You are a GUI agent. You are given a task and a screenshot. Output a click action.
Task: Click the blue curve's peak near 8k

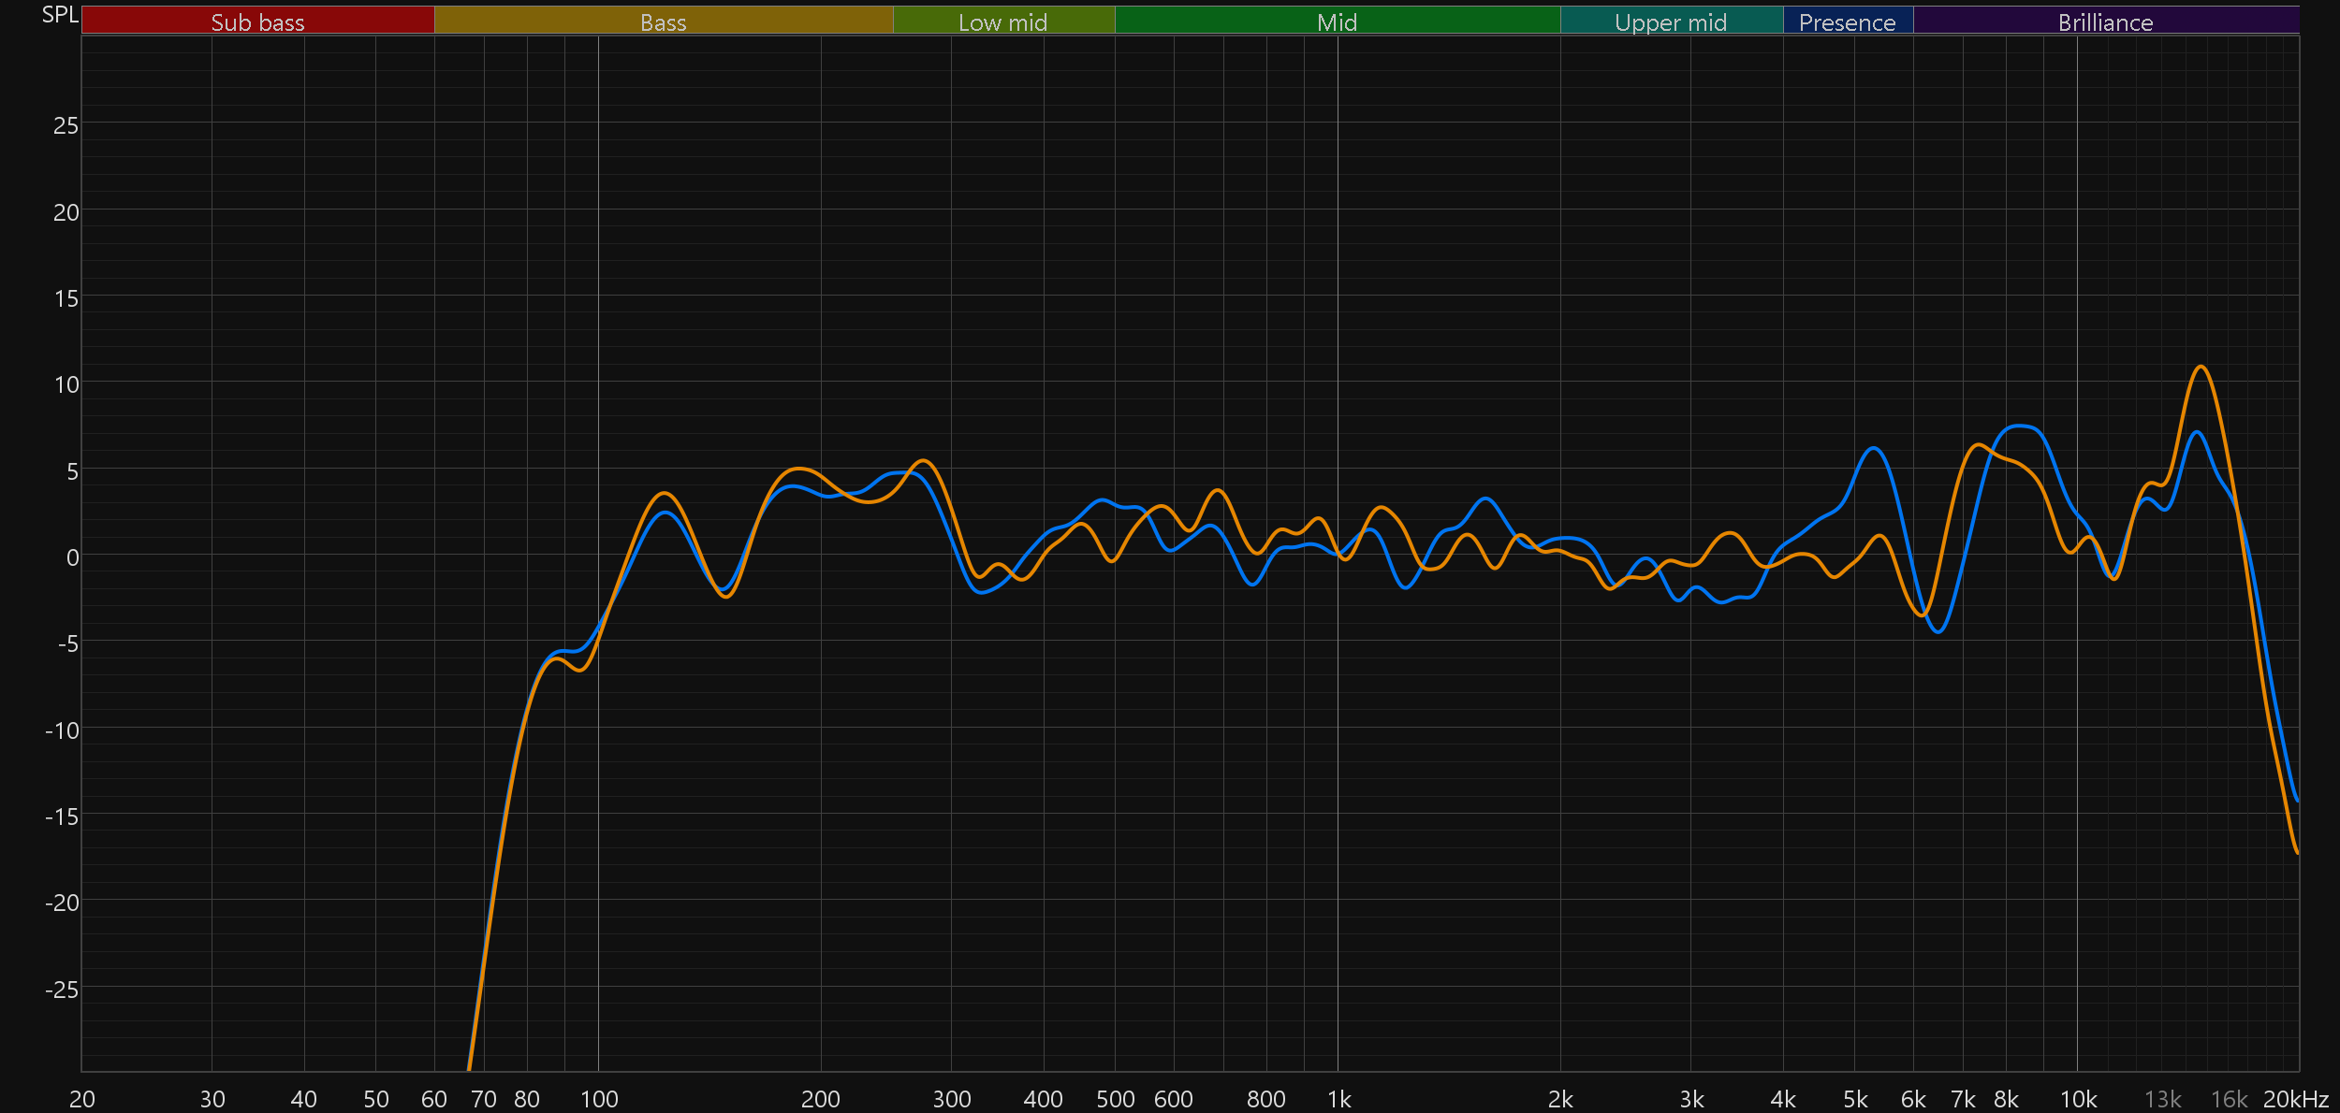tap(2022, 426)
